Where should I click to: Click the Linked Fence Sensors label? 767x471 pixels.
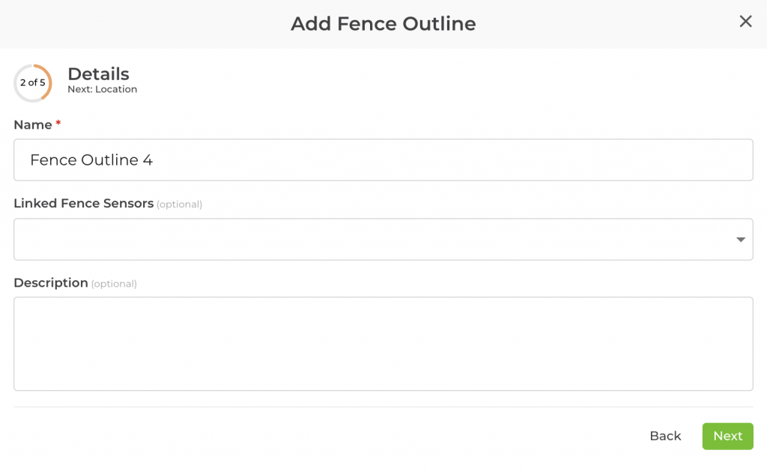pos(83,204)
